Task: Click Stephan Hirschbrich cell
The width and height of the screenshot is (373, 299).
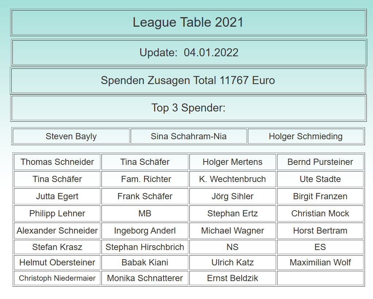Action: tap(145, 247)
